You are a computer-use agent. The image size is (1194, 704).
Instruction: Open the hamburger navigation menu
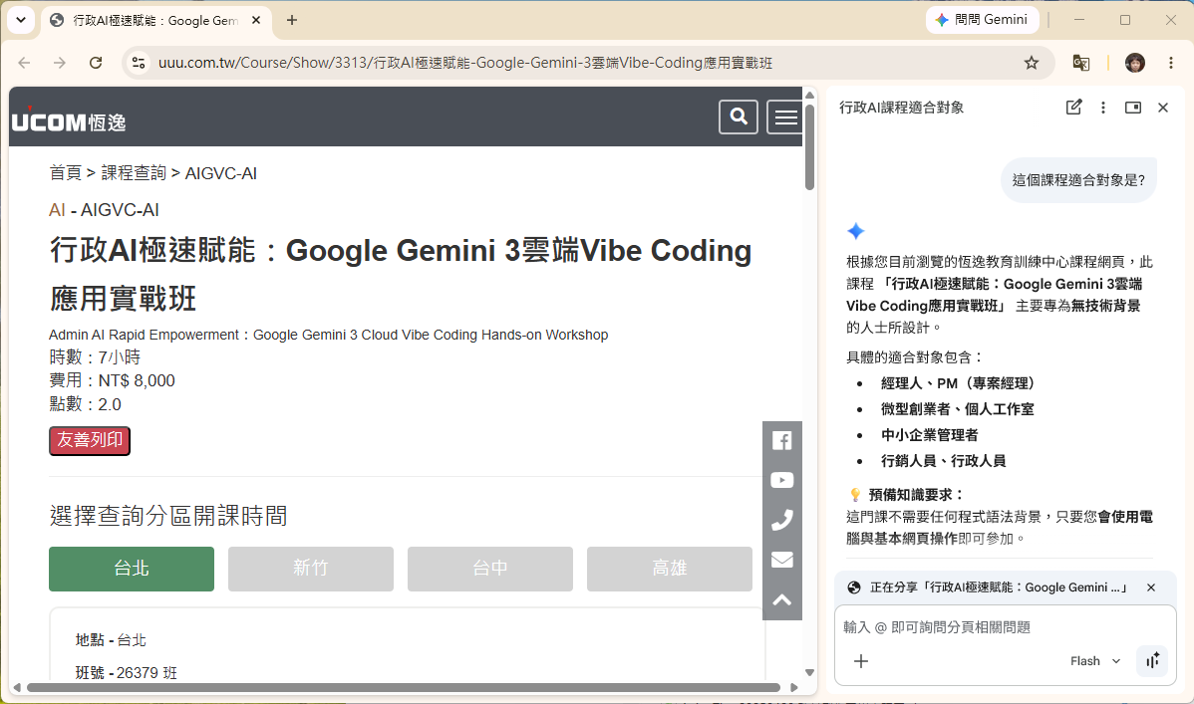(x=784, y=117)
